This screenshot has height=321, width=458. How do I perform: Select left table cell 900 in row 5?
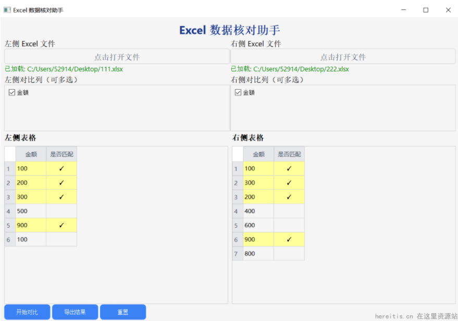31,225
